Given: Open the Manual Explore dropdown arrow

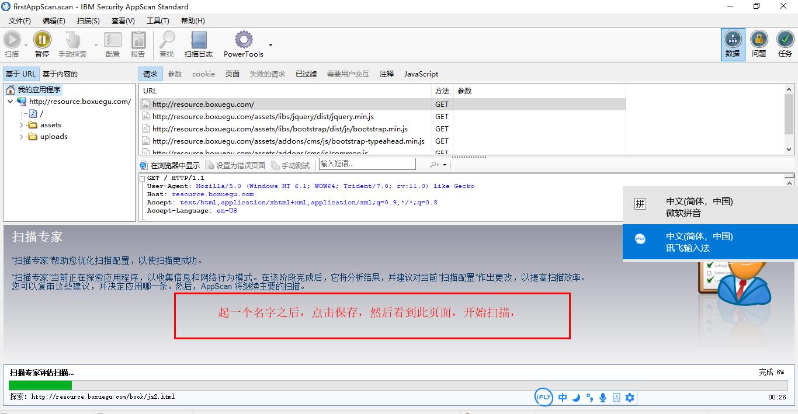Looking at the screenshot, I should [x=96, y=45].
